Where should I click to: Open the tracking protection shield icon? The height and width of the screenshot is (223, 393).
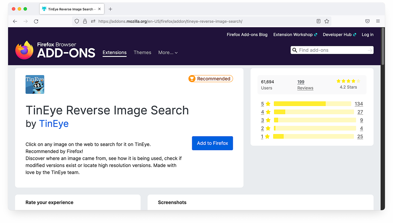point(77,21)
